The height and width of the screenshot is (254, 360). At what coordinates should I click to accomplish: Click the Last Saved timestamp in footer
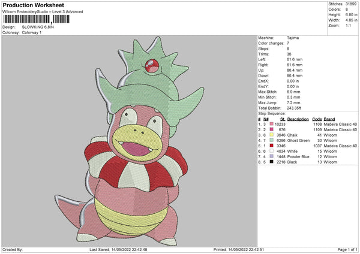118,249
